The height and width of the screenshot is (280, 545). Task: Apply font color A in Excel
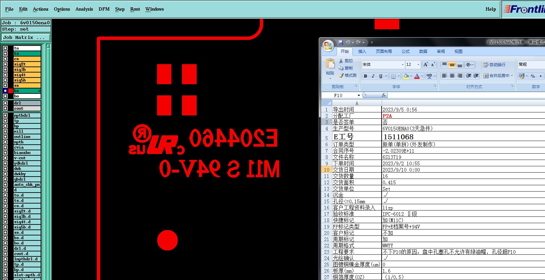[x=417, y=76]
